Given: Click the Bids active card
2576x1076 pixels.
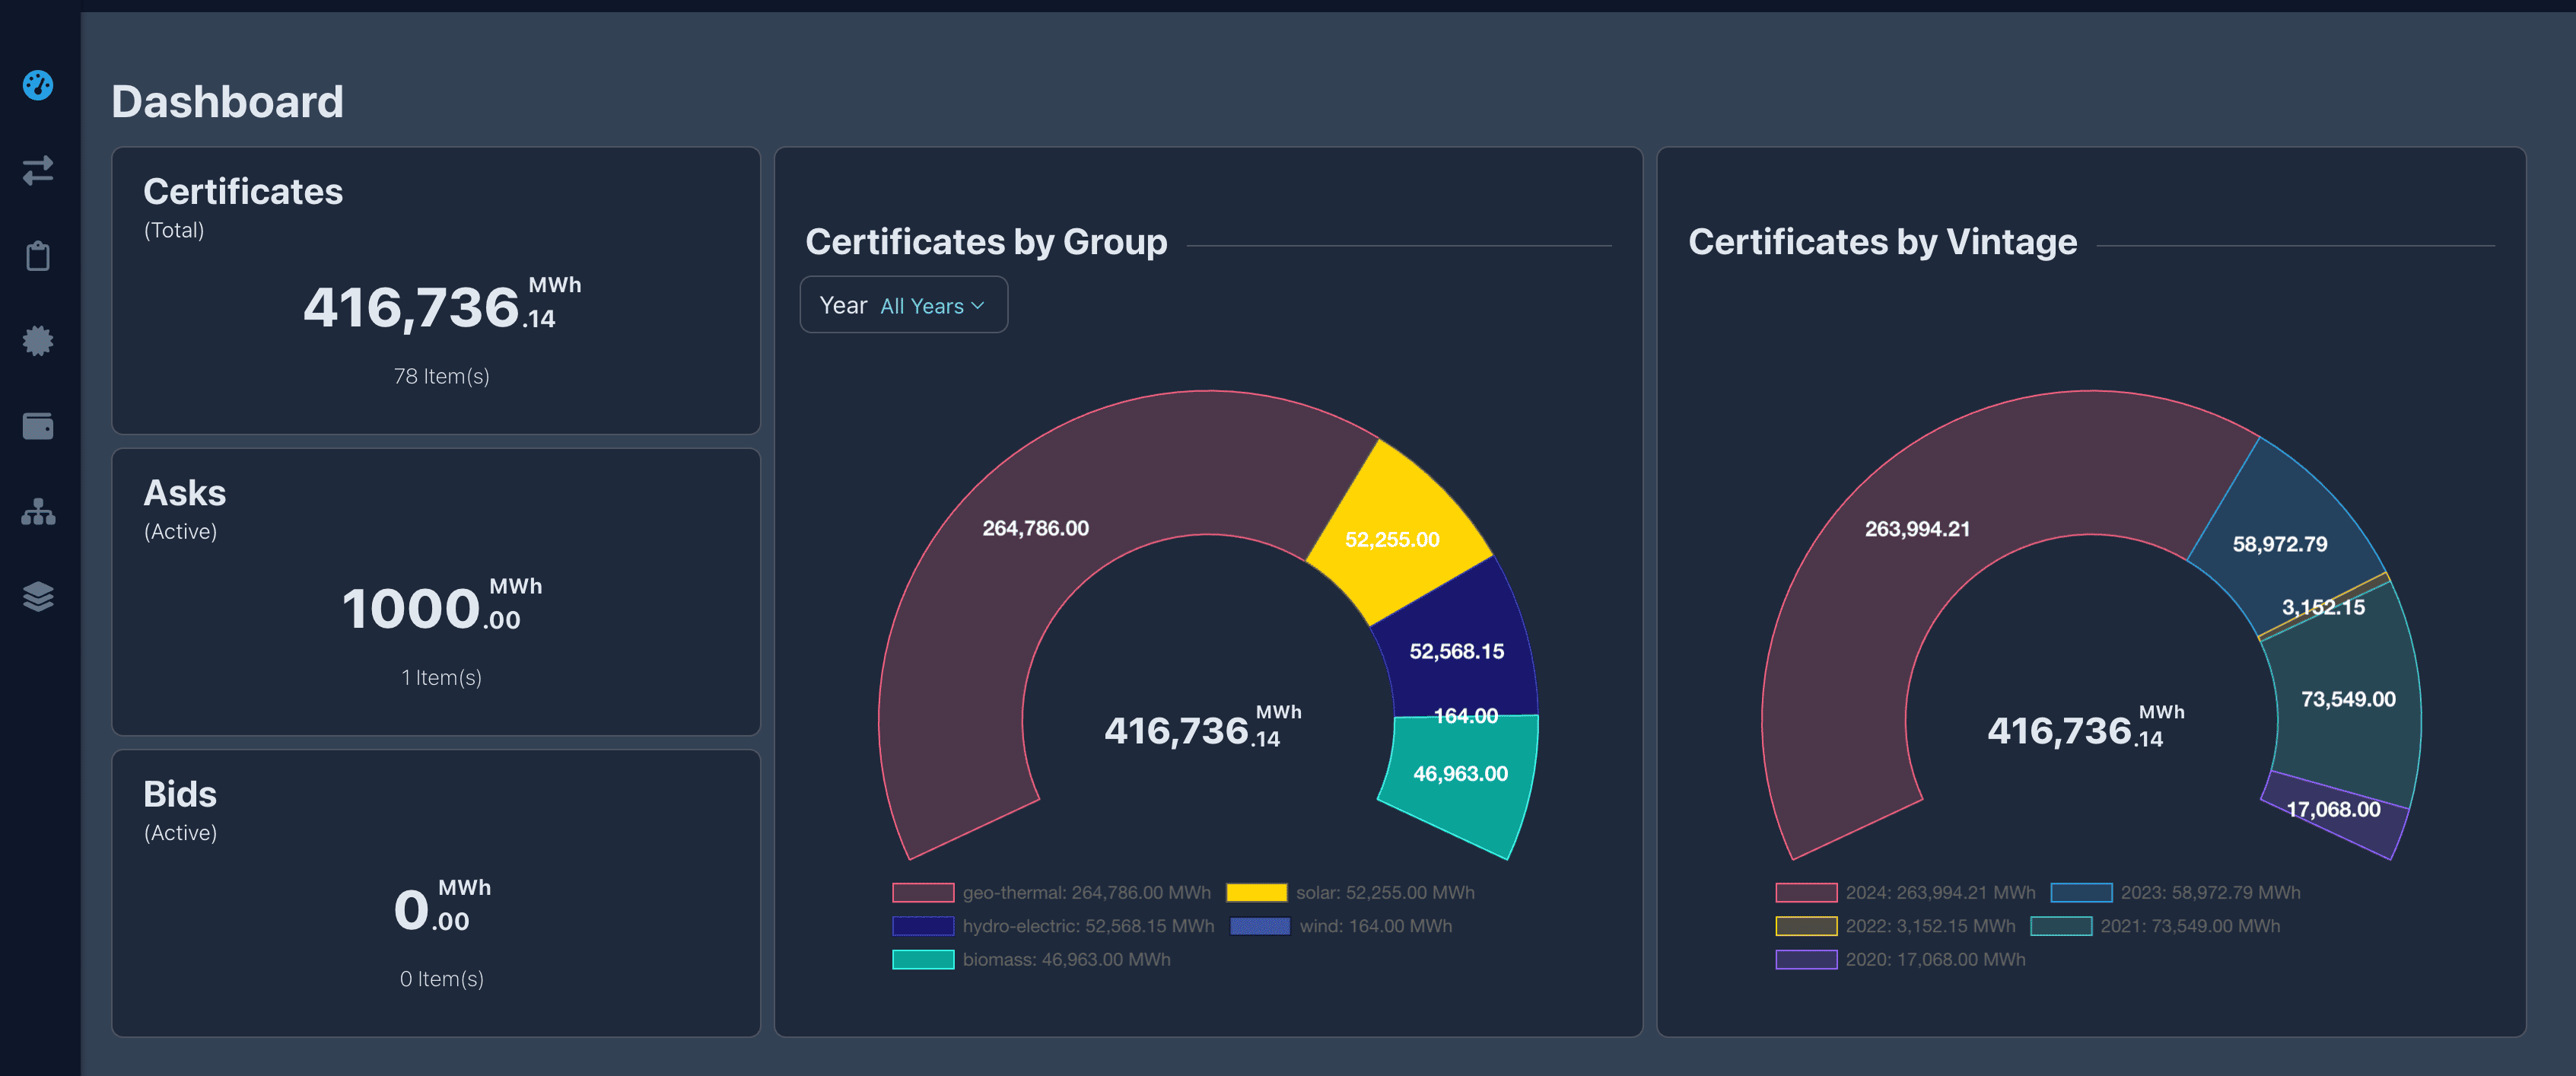Looking at the screenshot, I should (436, 893).
